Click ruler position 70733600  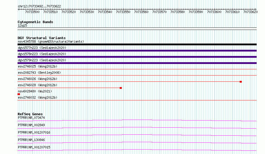point(214,12)
